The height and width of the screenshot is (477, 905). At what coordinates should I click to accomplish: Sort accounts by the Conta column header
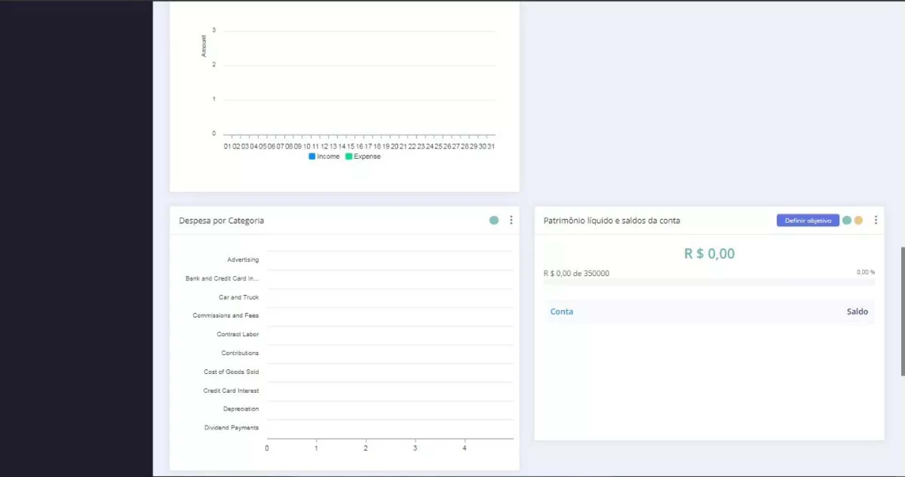point(561,311)
